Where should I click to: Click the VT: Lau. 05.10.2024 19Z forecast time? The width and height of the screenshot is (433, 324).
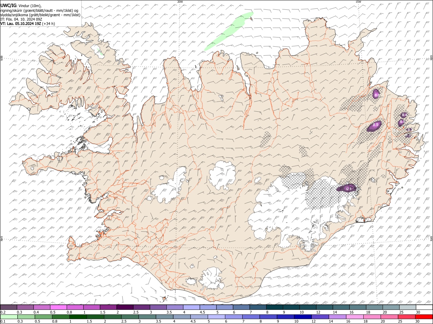pyautogui.click(x=28, y=24)
